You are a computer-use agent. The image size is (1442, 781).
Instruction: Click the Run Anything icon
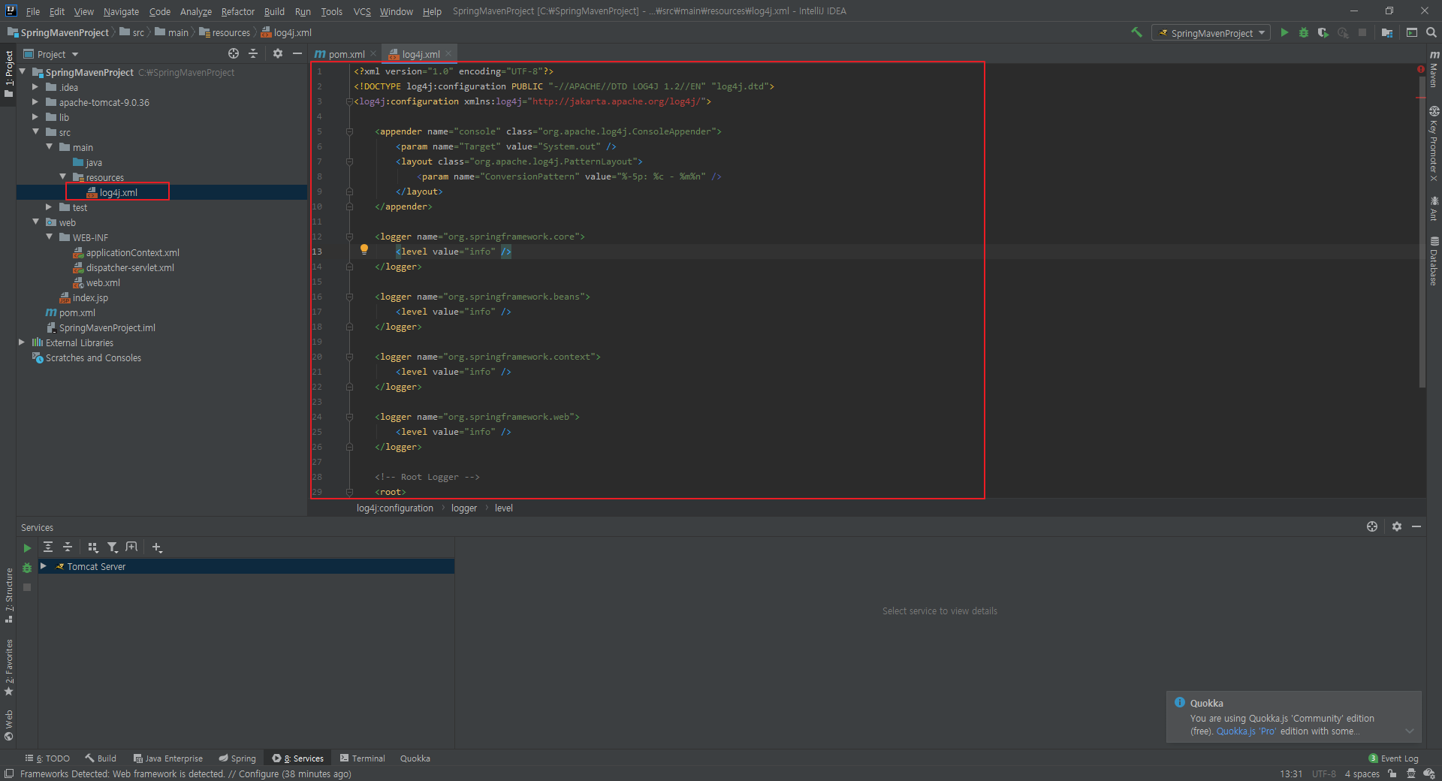pyautogui.click(x=1412, y=32)
